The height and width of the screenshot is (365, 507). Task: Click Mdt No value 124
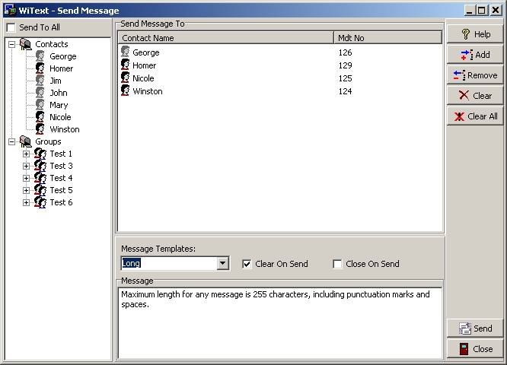tap(345, 91)
